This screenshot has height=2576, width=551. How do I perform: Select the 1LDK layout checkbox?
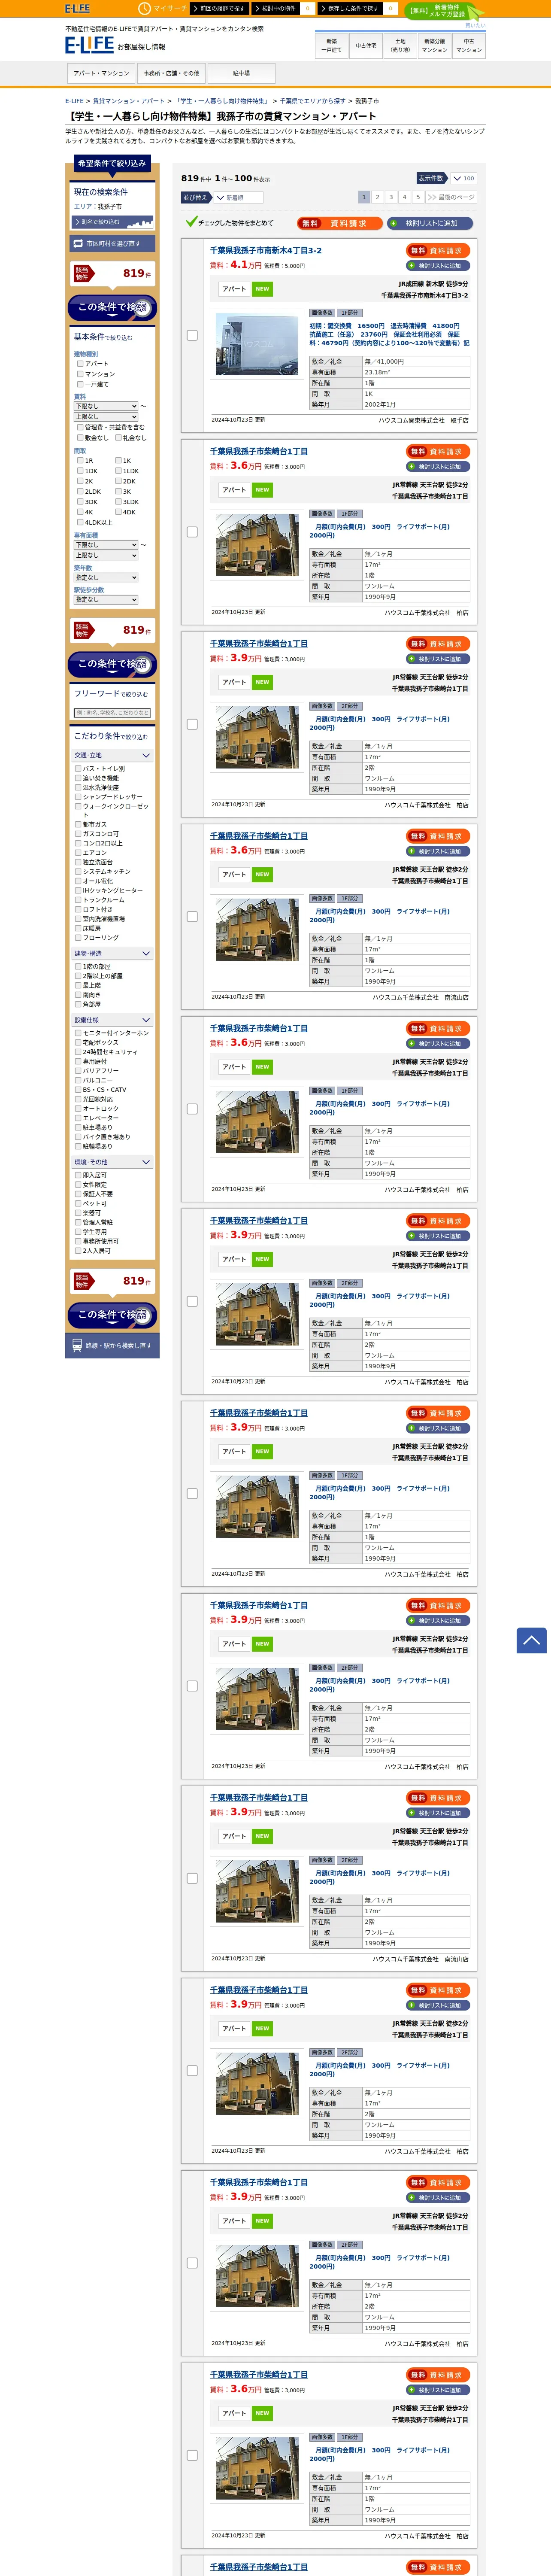click(x=118, y=470)
